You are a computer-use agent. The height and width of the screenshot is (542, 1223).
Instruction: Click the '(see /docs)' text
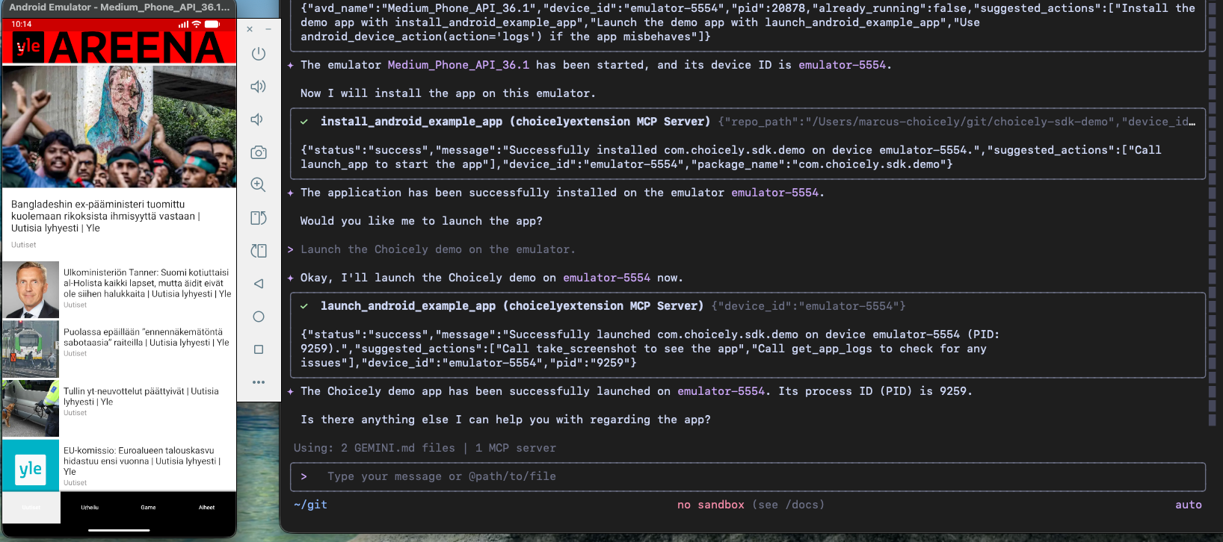(x=788, y=505)
